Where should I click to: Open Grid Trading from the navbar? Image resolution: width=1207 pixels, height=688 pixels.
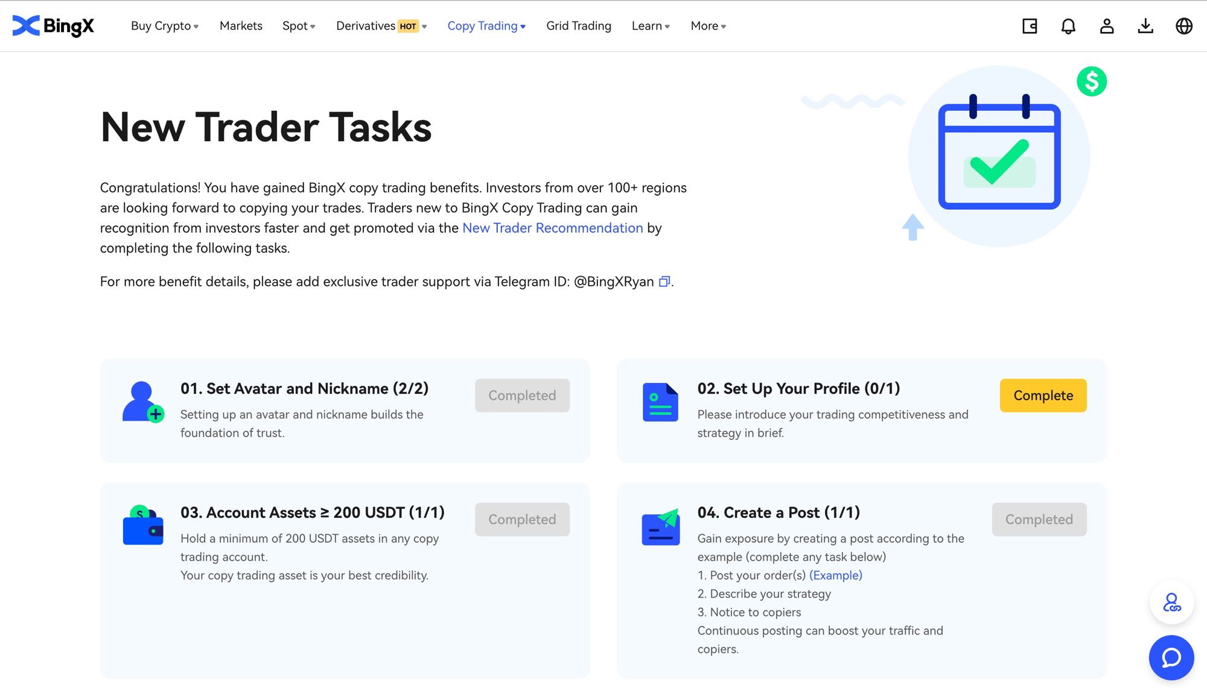tap(578, 26)
